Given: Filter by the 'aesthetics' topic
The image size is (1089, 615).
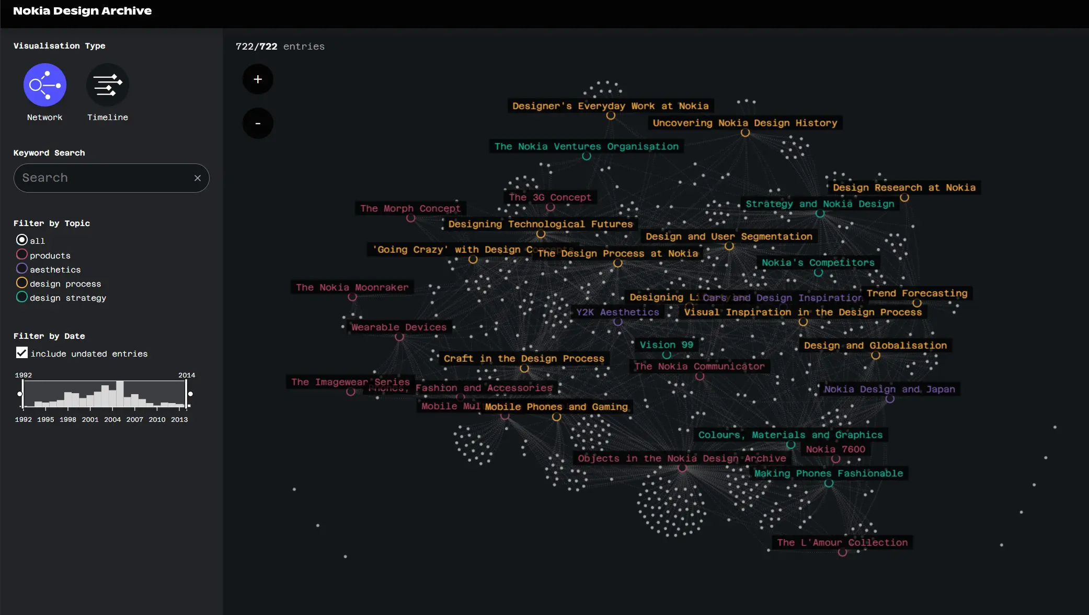Looking at the screenshot, I should [22, 268].
